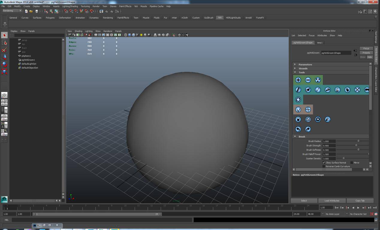Activate the Select tool in the left toolbox

[x=4, y=35]
